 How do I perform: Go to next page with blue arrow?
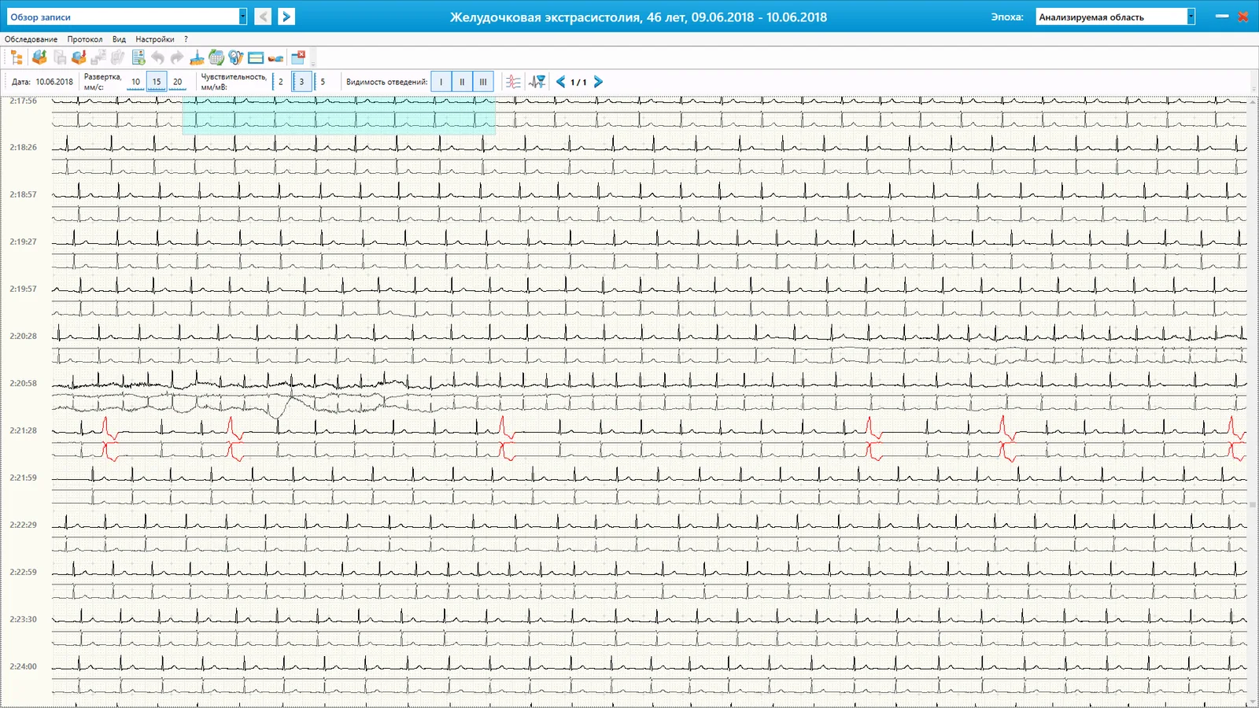pyautogui.click(x=598, y=82)
